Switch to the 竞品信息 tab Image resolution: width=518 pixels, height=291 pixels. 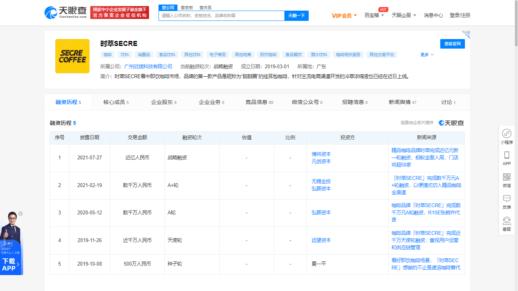click(259, 102)
